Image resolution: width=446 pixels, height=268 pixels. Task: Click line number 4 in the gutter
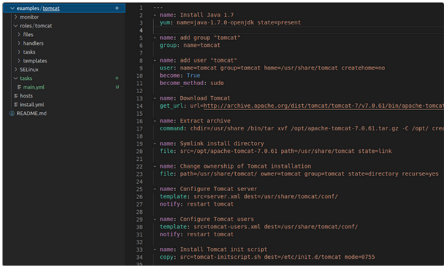[141, 30]
